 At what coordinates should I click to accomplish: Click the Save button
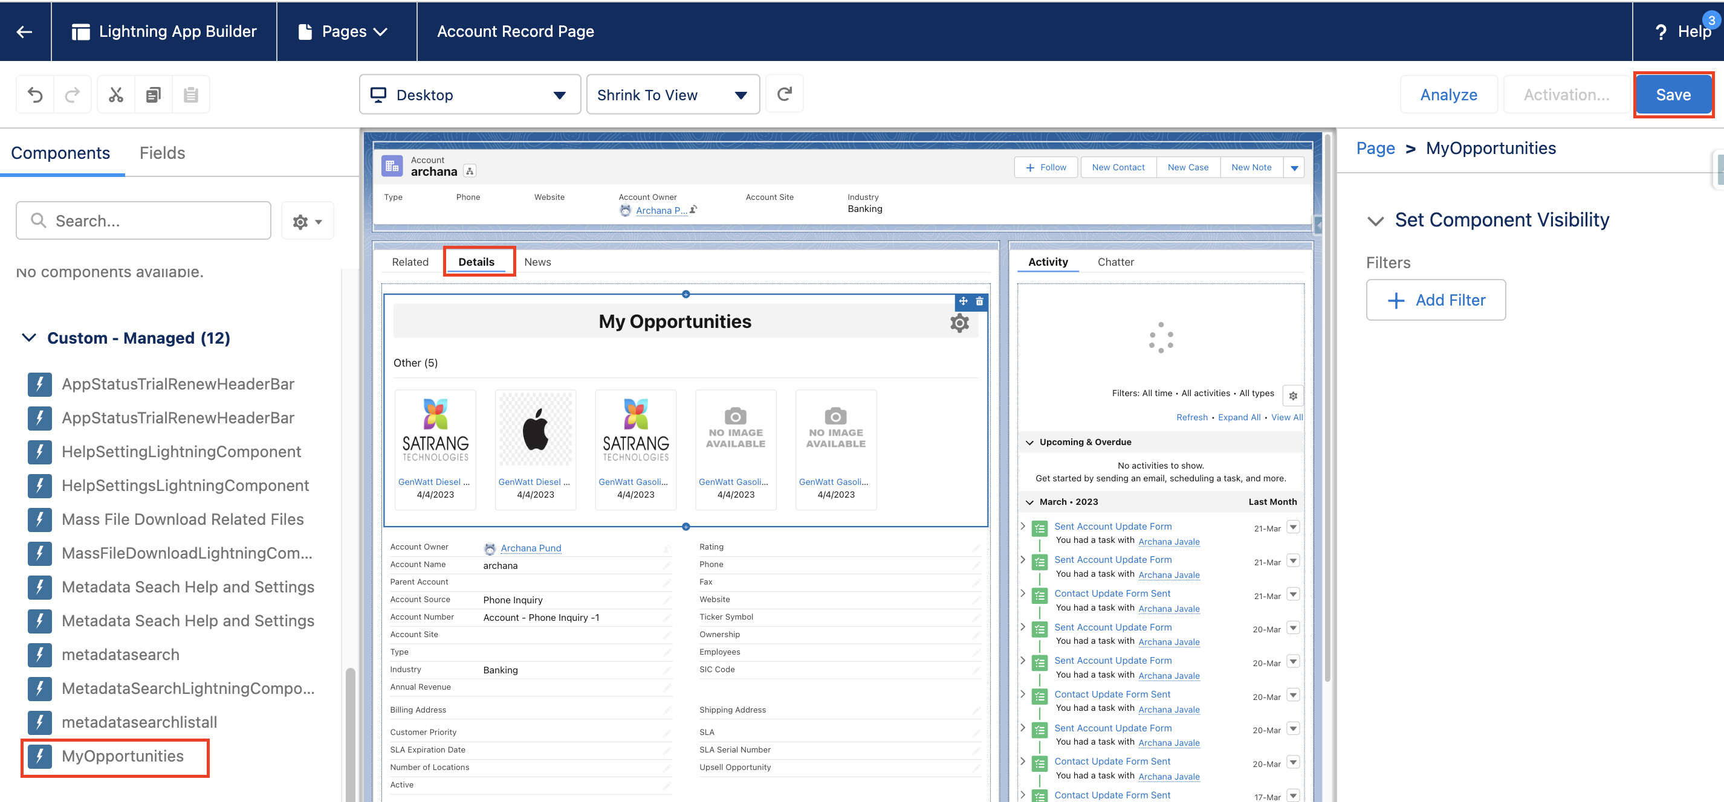pyautogui.click(x=1673, y=95)
